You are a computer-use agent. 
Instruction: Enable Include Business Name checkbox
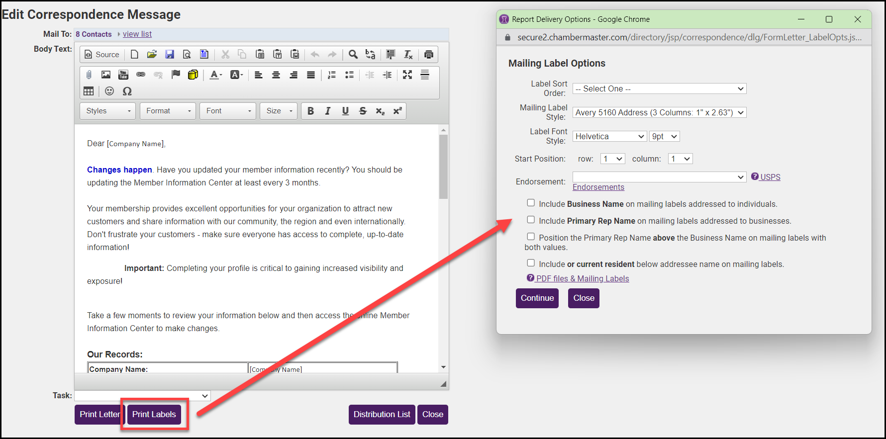coord(531,203)
